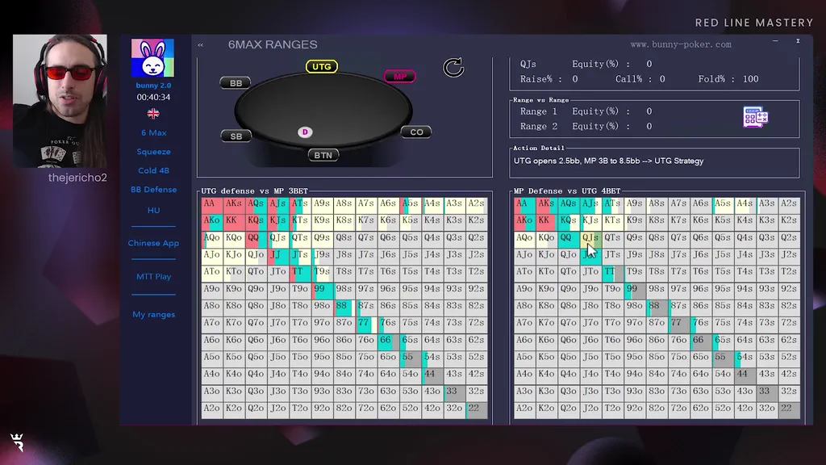Click the thejericho2 webcam thumbnail
This screenshot has height=465, width=826.
[60, 101]
